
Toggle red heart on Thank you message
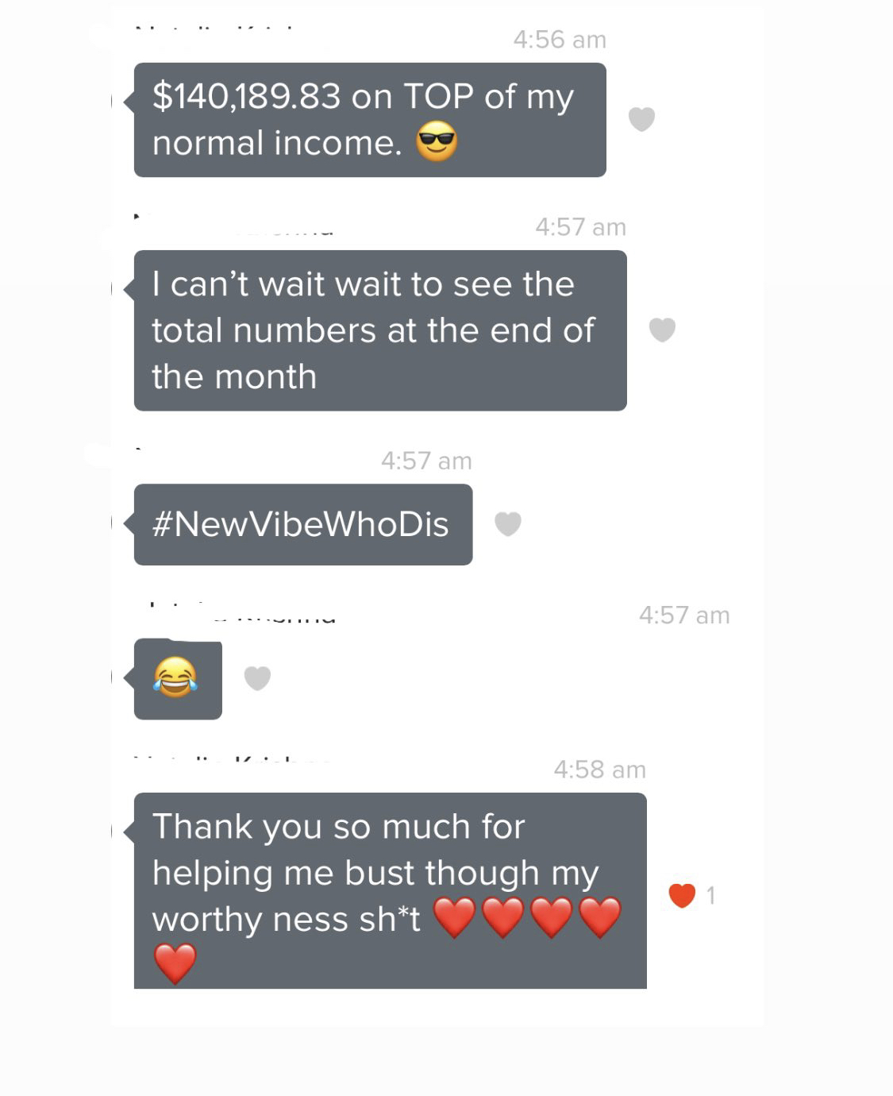682,895
